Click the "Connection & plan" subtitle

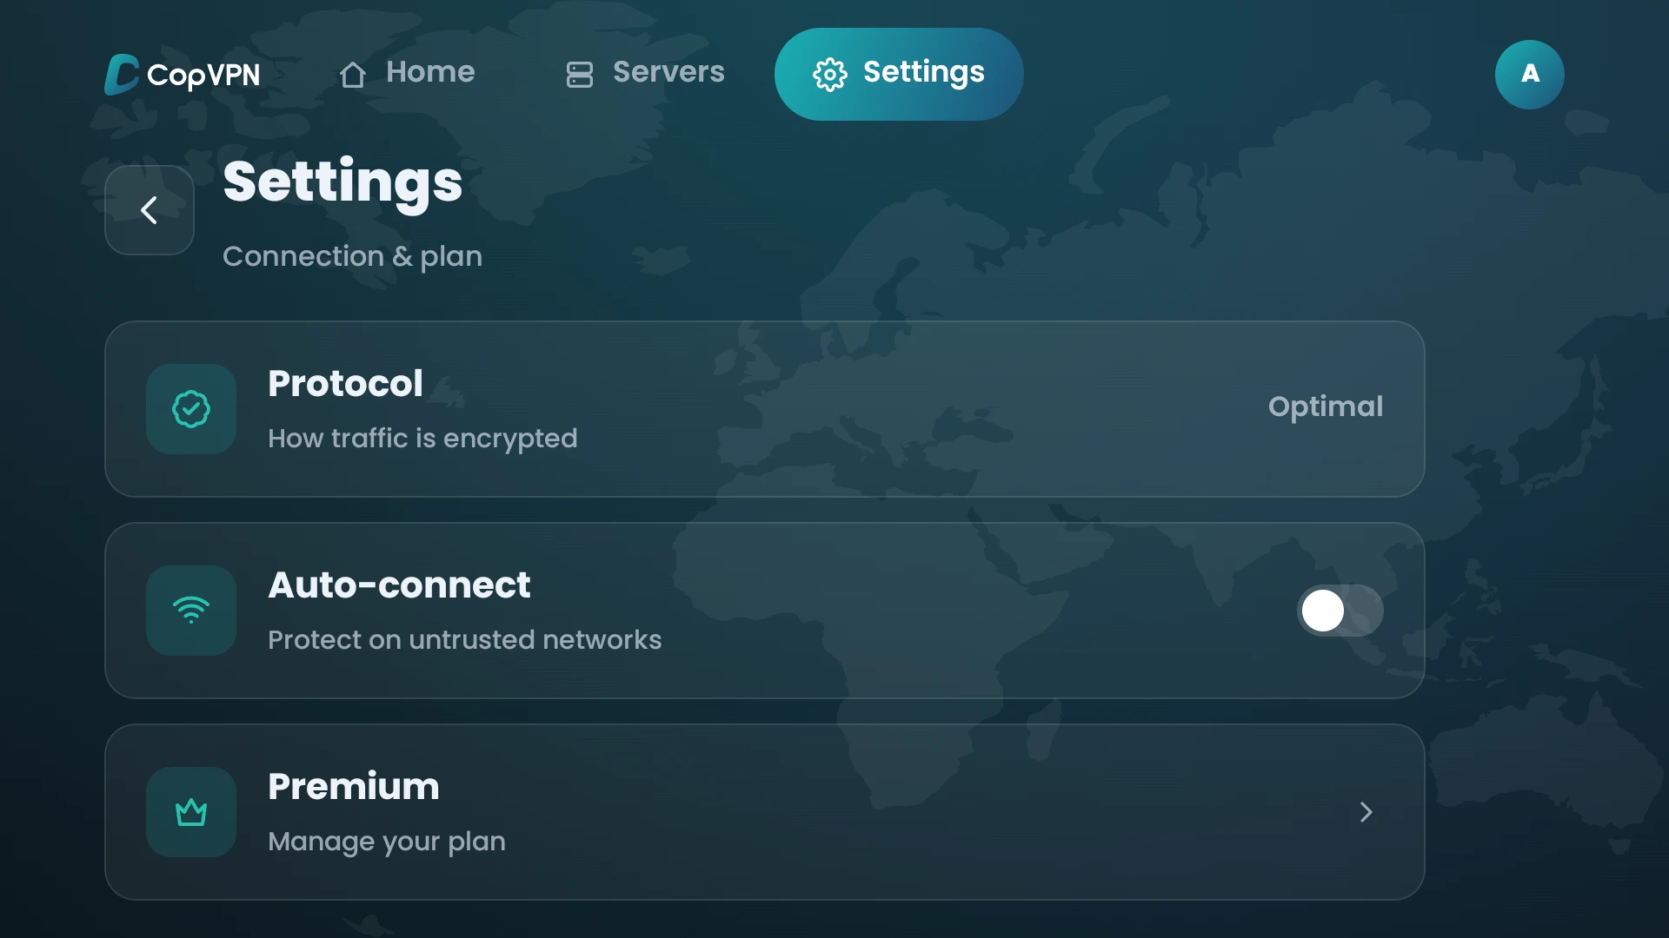pos(352,256)
